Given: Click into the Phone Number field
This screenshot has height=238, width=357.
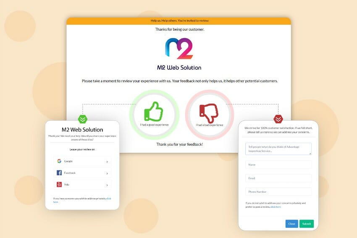Looking at the screenshot, I should tap(278, 192).
